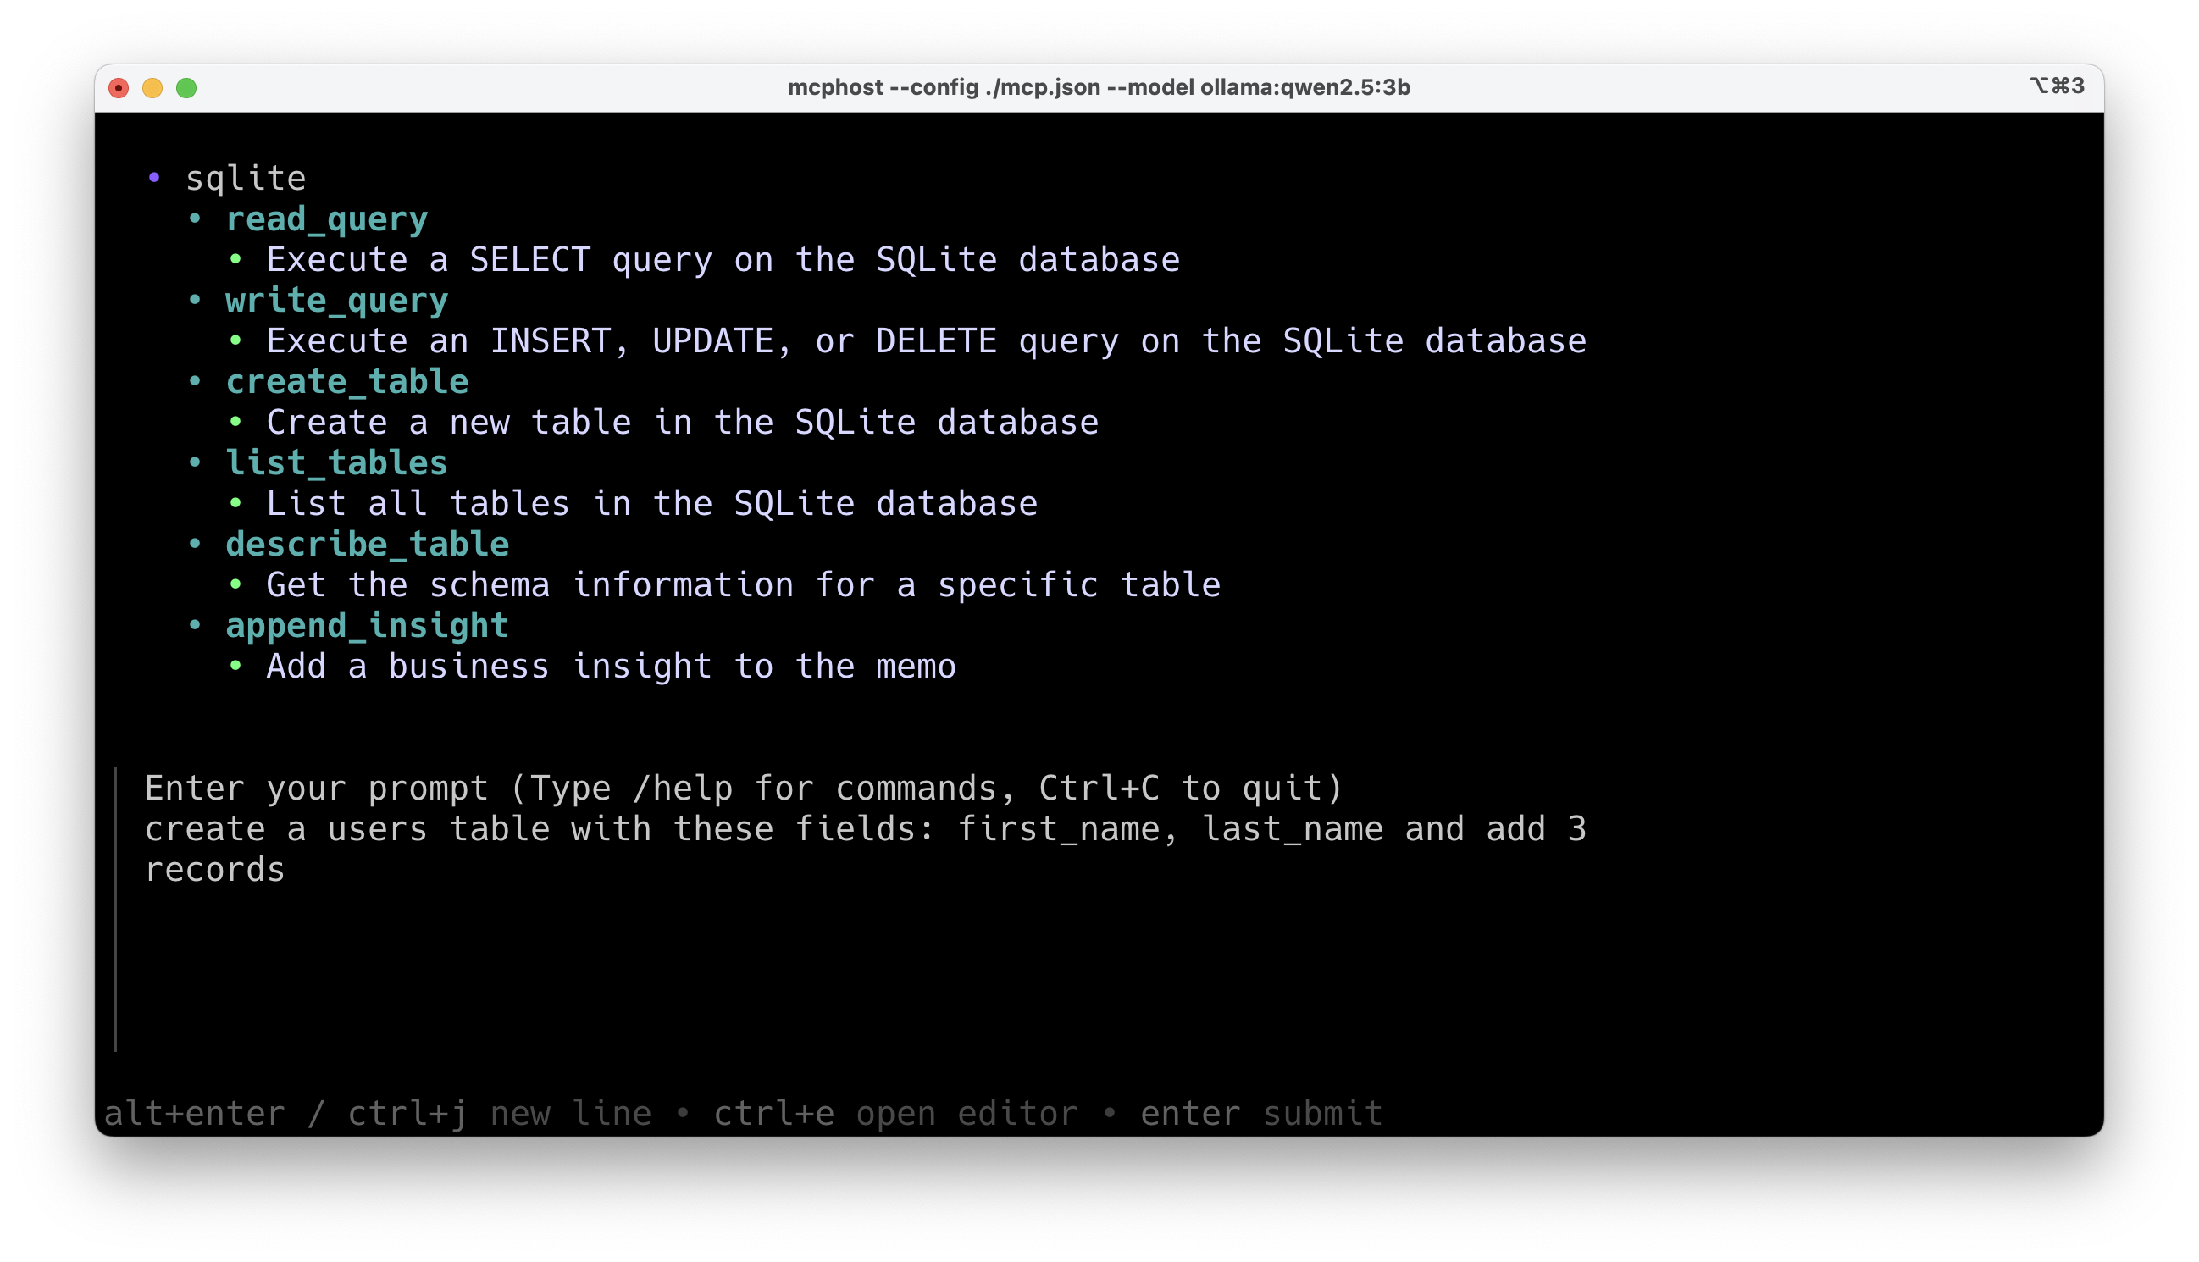Click the red close window button
The image size is (2199, 1262).
point(119,87)
